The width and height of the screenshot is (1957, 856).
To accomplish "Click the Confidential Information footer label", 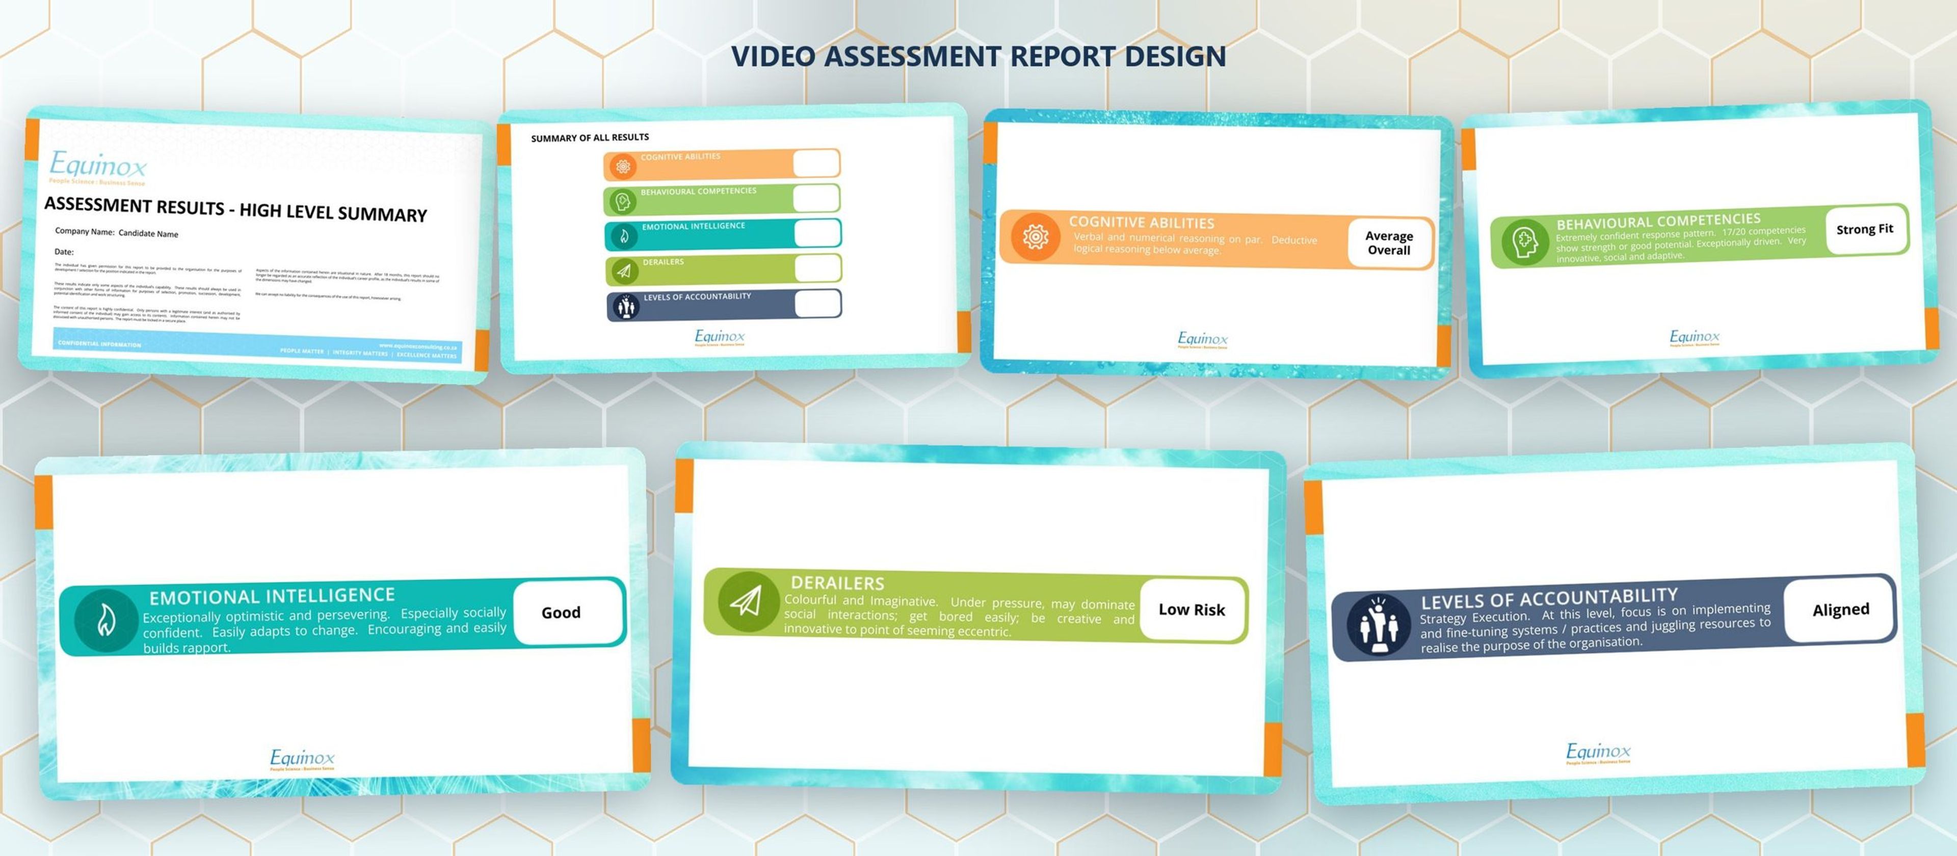I will coord(99,344).
